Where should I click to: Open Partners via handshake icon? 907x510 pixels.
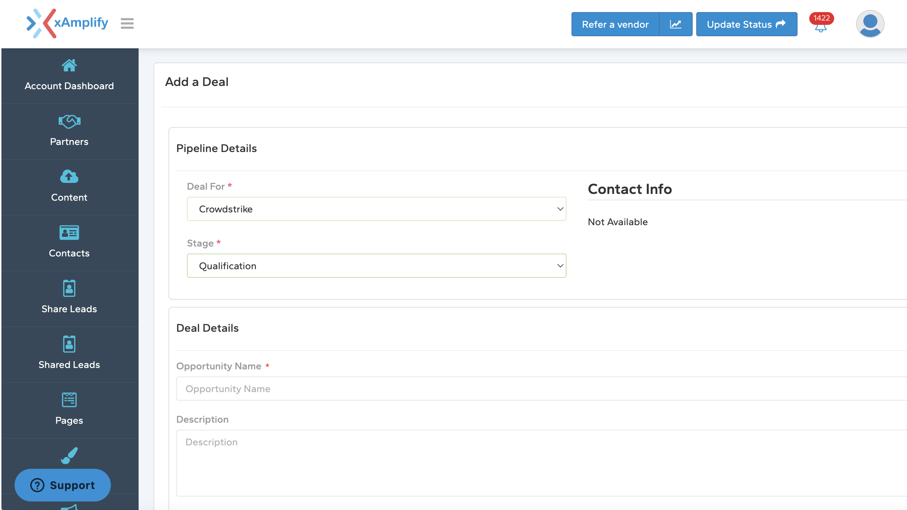69,121
